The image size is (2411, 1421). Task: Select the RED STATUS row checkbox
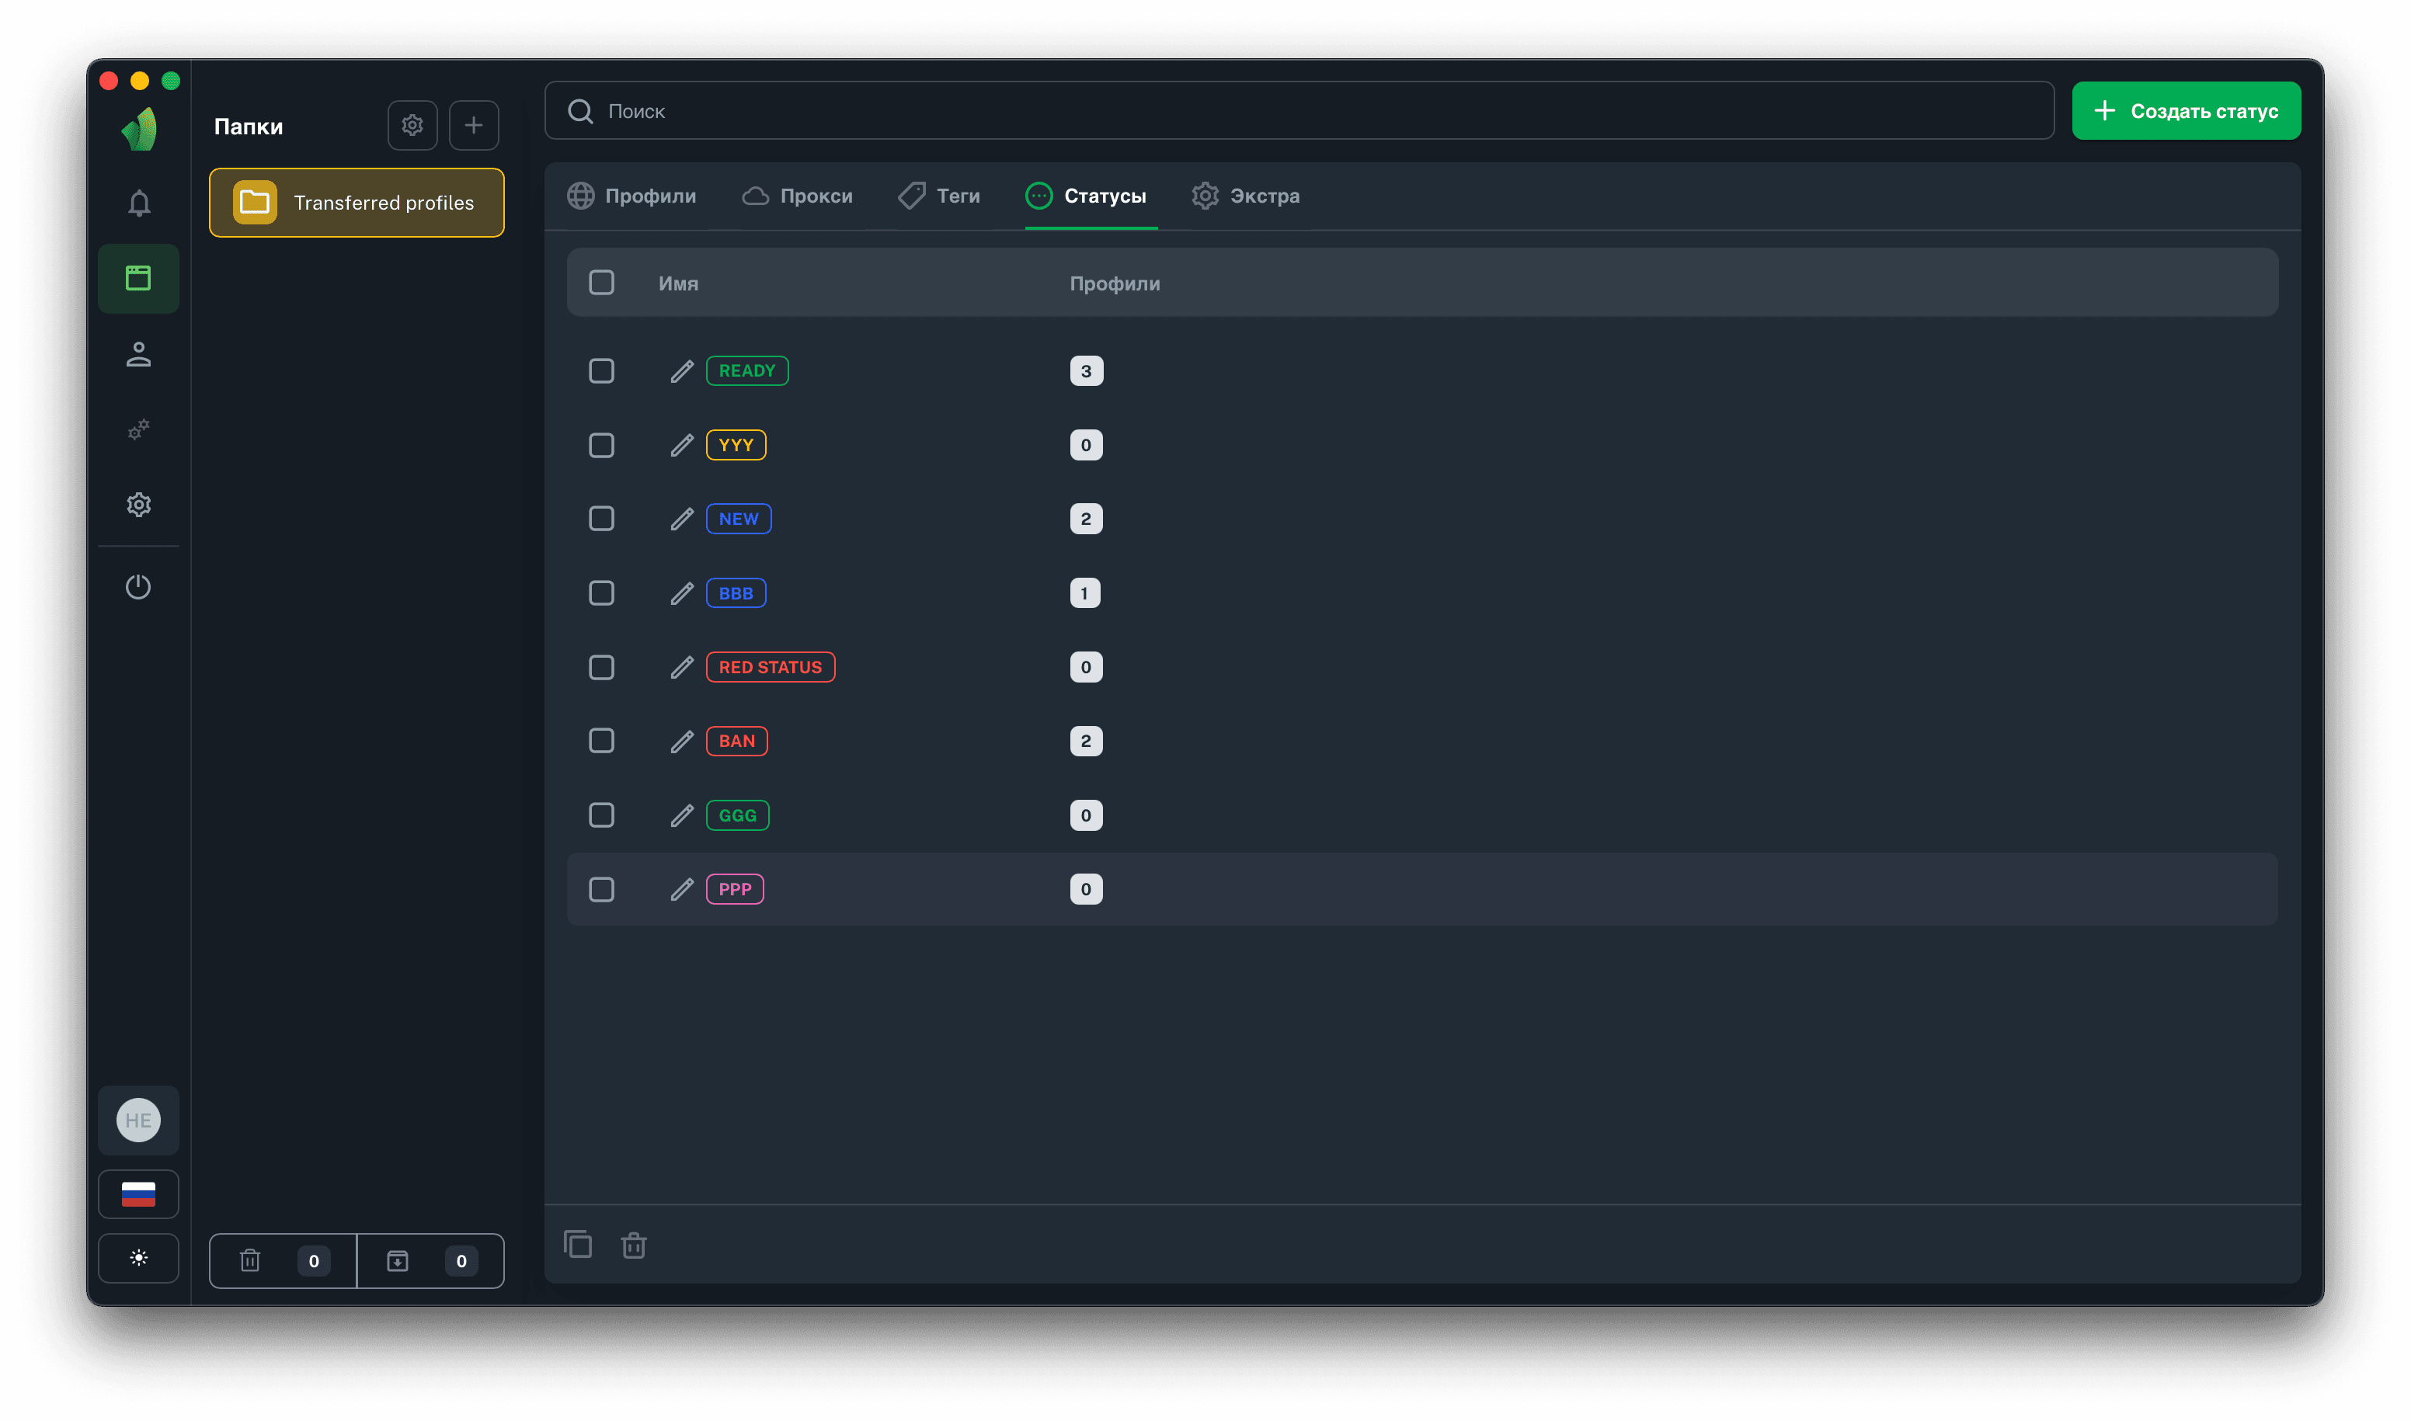tap(601, 668)
